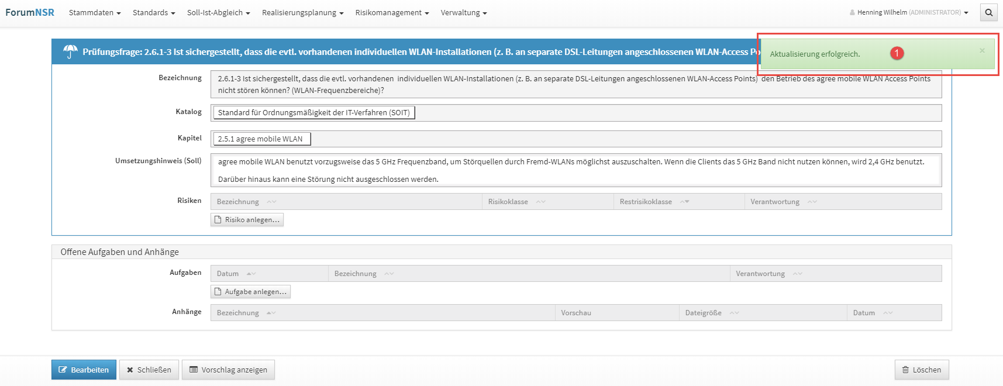The image size is (1003, 386).
Task: Click the Anhänge field label
Action: click(187, 312)
